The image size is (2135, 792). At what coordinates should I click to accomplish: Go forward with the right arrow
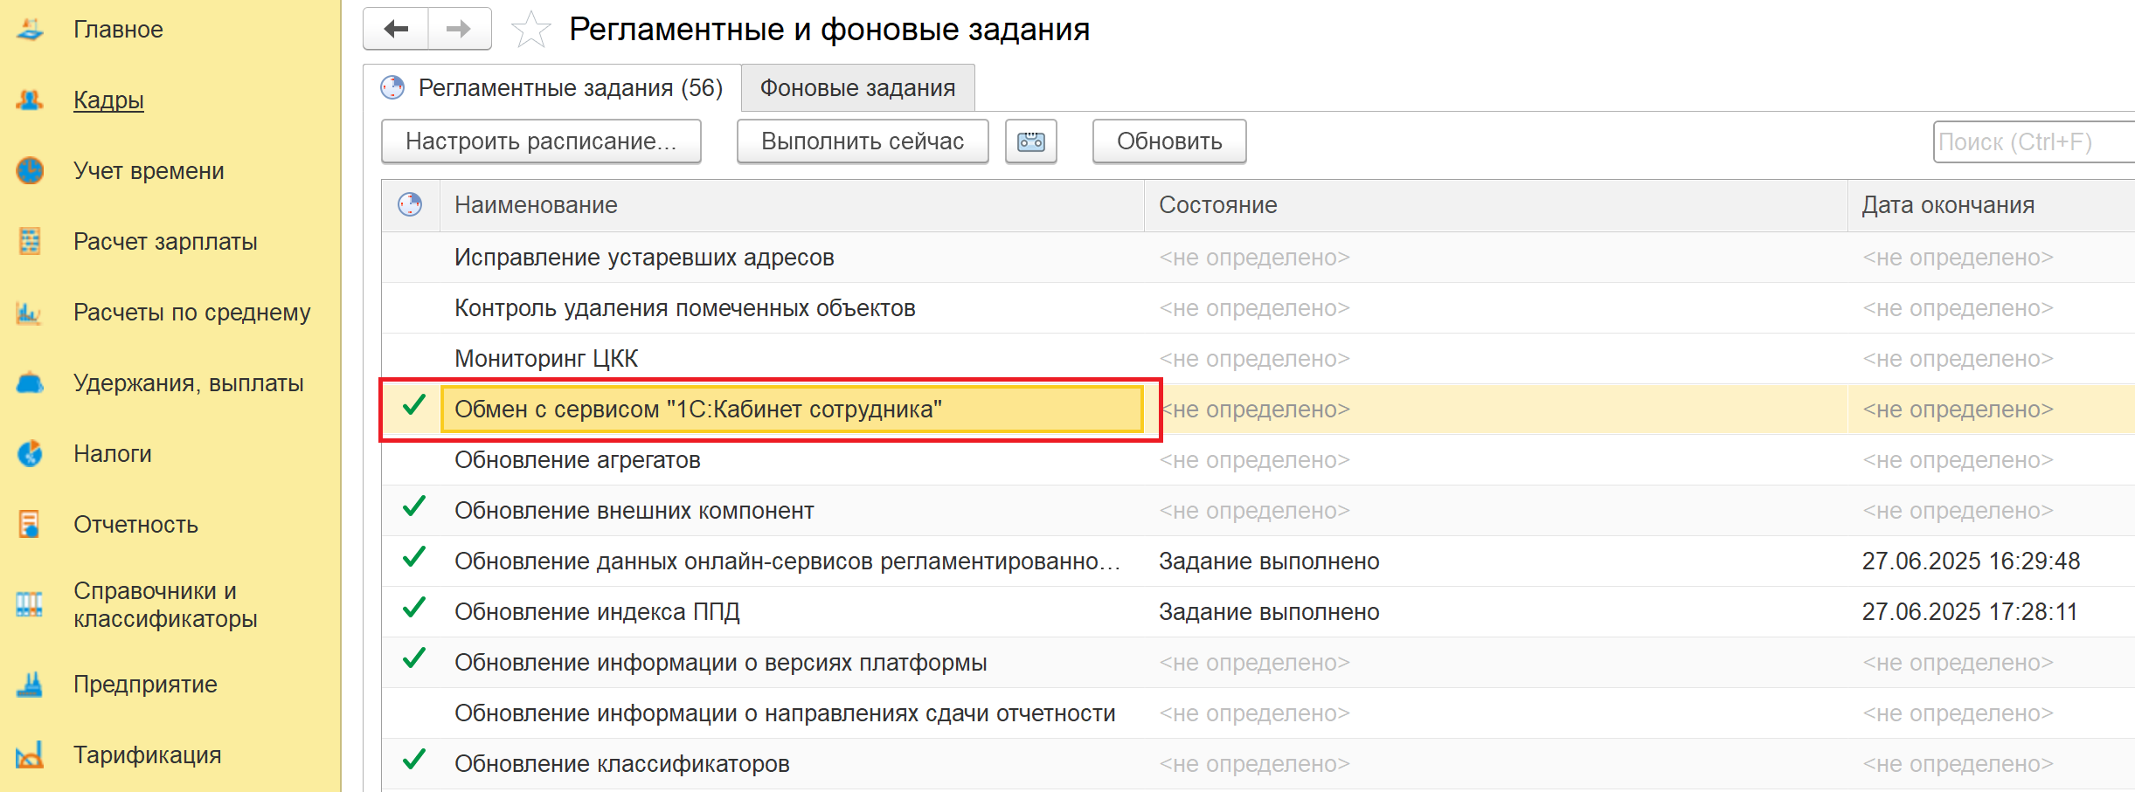click(x=459, y=29)
